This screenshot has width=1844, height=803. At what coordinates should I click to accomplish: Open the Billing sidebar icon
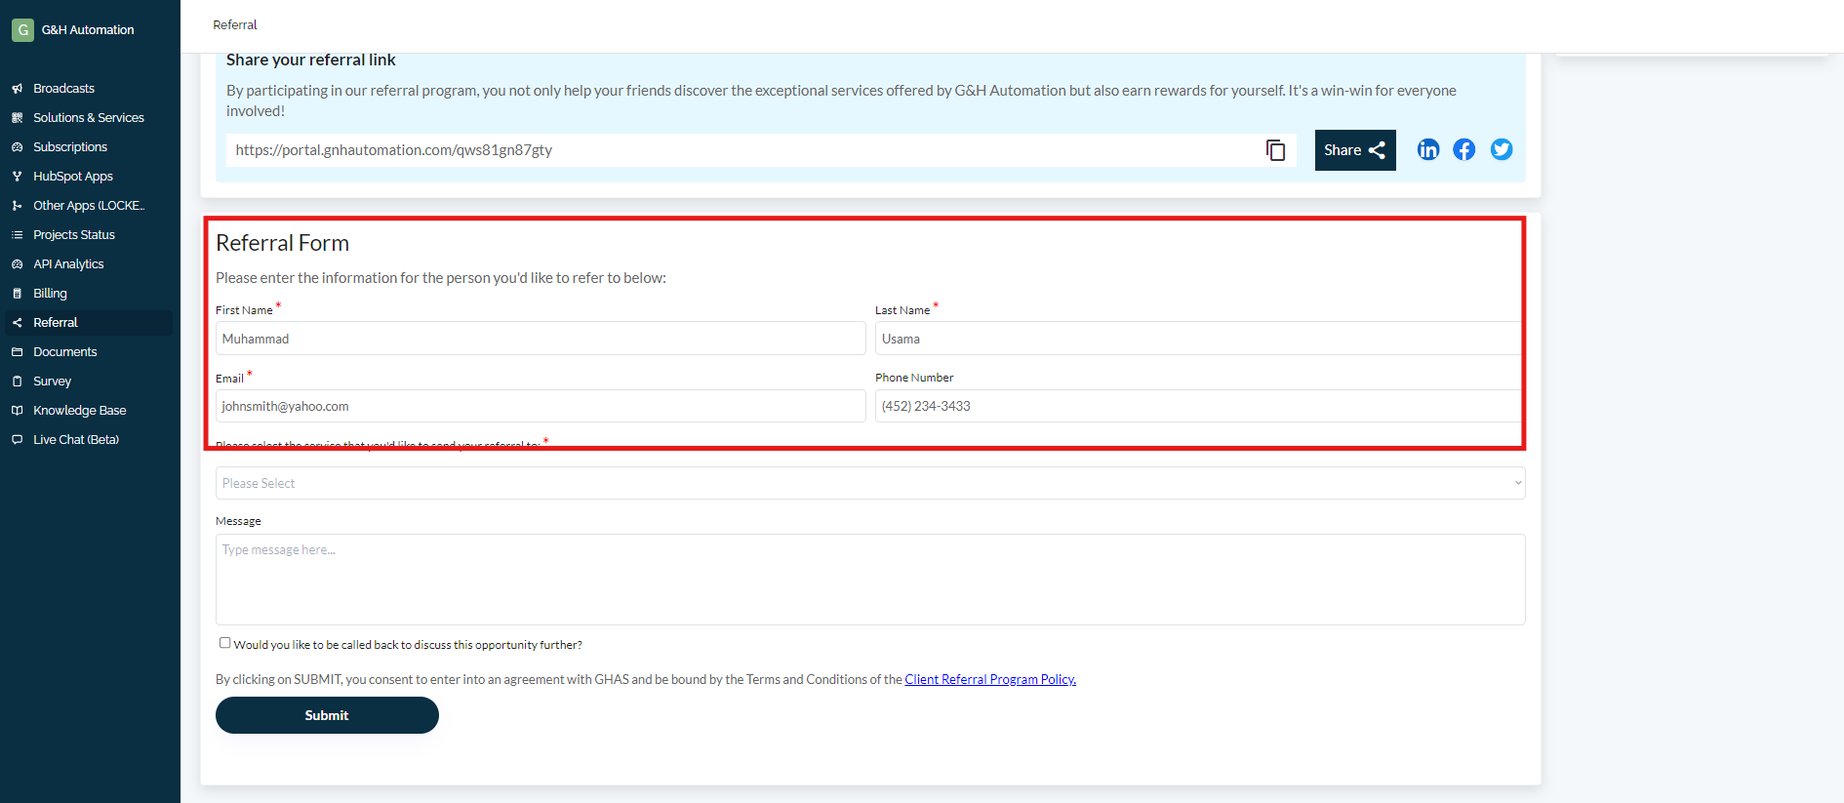point(17,294)
